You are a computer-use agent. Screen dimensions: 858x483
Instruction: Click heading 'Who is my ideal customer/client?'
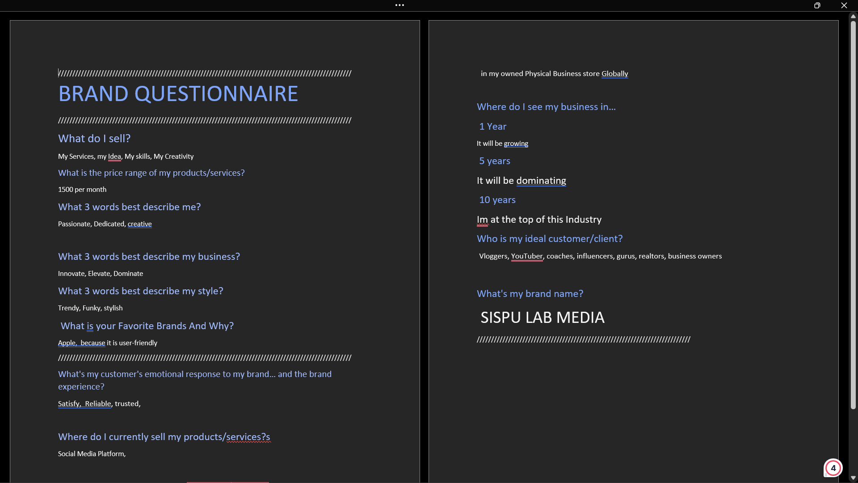[549, 239]
